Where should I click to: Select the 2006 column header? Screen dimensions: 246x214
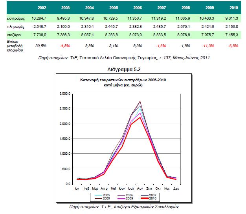click(x=138, y=8)
